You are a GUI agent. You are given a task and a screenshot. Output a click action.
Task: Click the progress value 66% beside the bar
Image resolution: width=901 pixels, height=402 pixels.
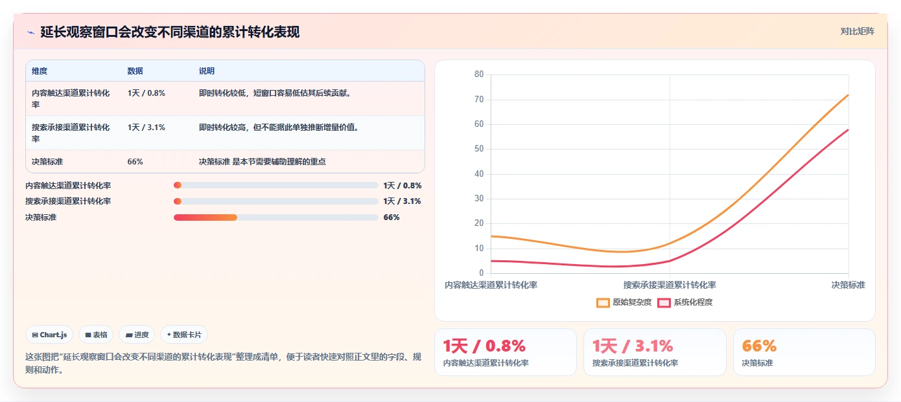pos(392,218)
